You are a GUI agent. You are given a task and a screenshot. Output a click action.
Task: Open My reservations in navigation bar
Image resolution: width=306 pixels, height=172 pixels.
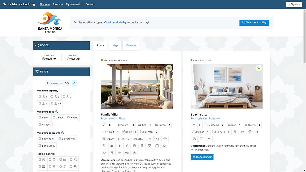pyautogui.click(x=75, y=4)
